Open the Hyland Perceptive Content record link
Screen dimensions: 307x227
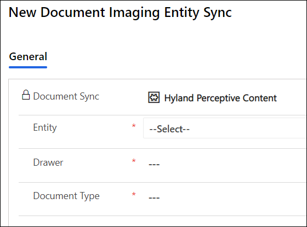click(x=220, y=98)
